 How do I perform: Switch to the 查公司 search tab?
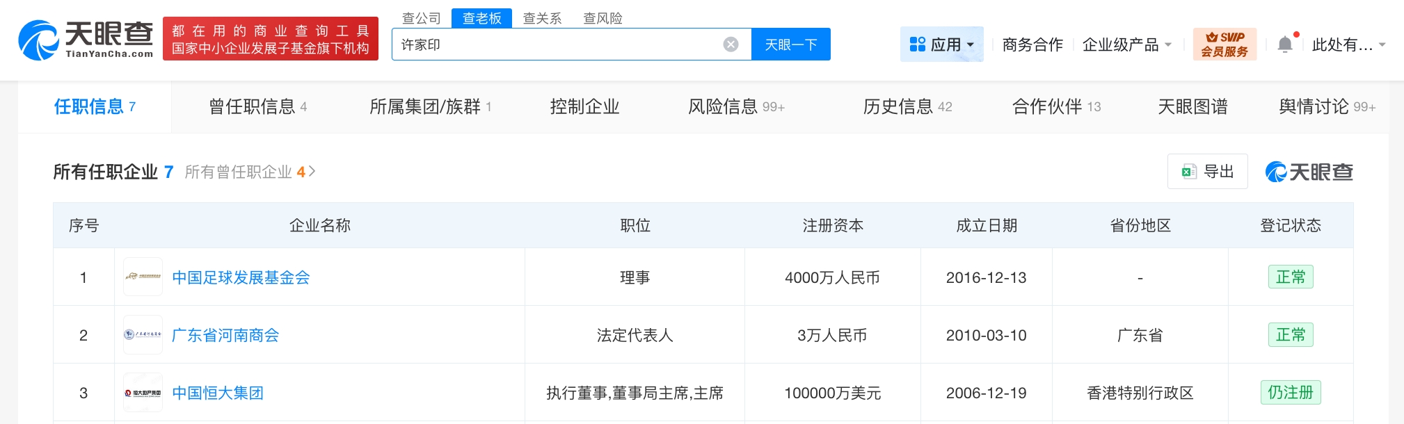click(x=422, y=18)
